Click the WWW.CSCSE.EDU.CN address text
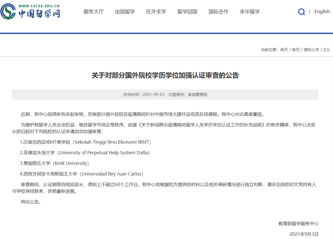This screenshot has width=333, height=239. (x=39, y=6)
